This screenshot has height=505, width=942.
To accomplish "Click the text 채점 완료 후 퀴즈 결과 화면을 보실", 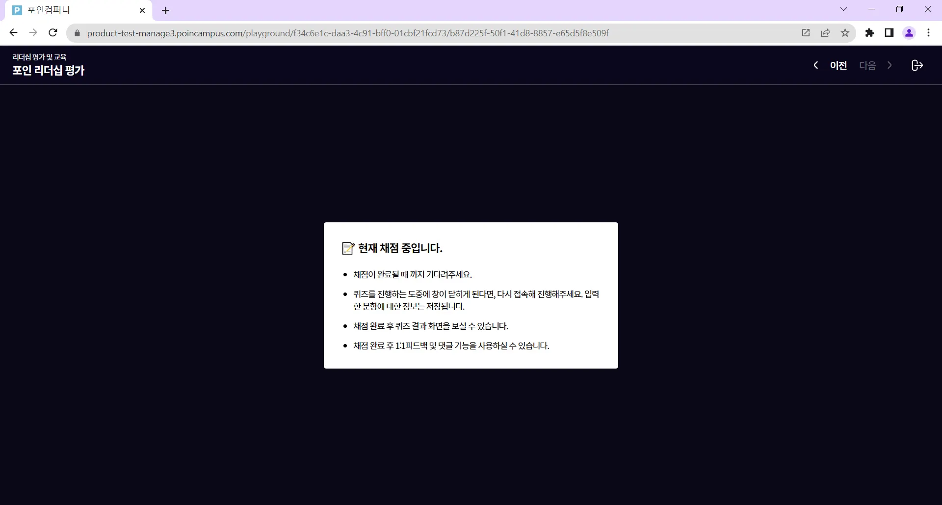I will coord(431,326).
